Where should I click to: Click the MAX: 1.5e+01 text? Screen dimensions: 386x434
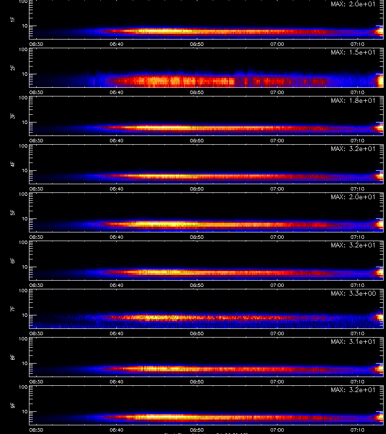[353, 52]
